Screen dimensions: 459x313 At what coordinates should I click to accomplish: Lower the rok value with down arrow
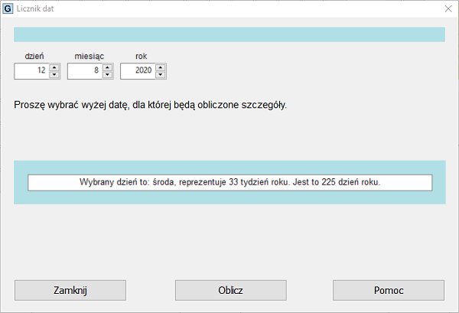tap(160, 74)
